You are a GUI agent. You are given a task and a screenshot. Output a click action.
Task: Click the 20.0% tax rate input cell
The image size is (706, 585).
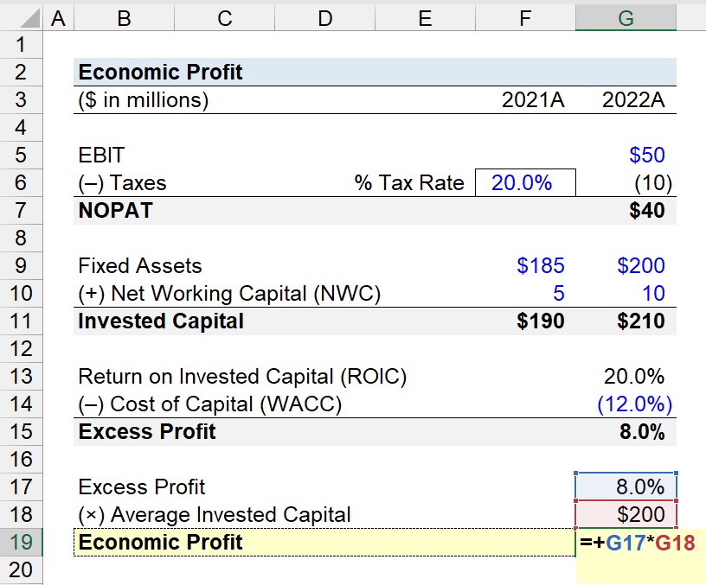pos(525,182)
